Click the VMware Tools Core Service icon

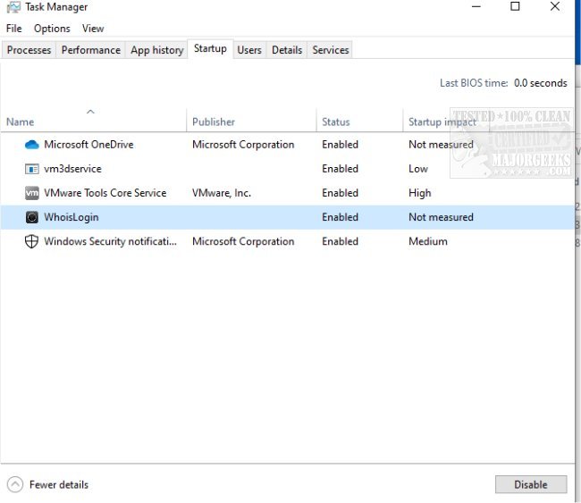click(32, 193)
